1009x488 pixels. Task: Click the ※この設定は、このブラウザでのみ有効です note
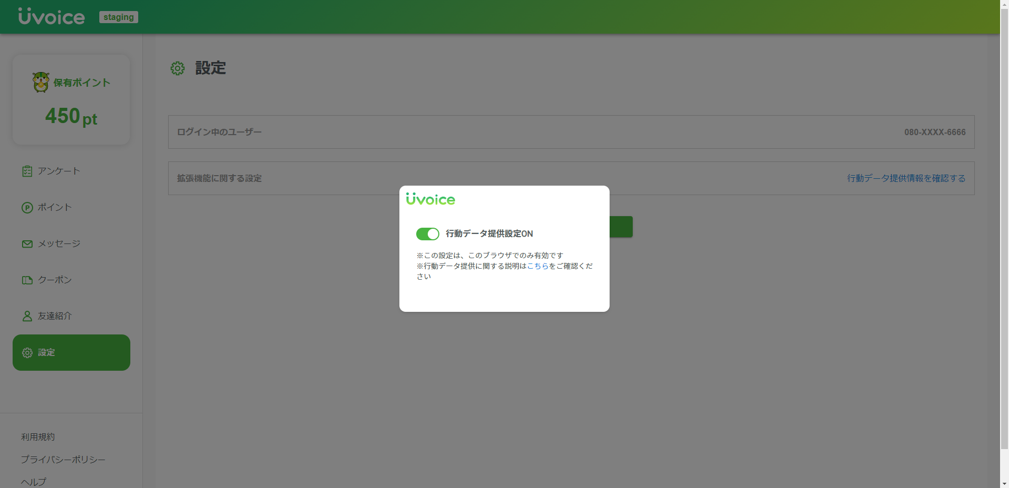pos(490,256)
